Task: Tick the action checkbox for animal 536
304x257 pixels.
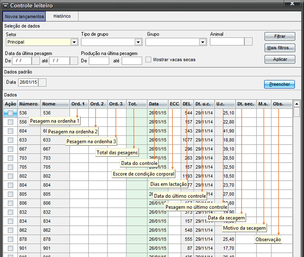Action: 10,113
